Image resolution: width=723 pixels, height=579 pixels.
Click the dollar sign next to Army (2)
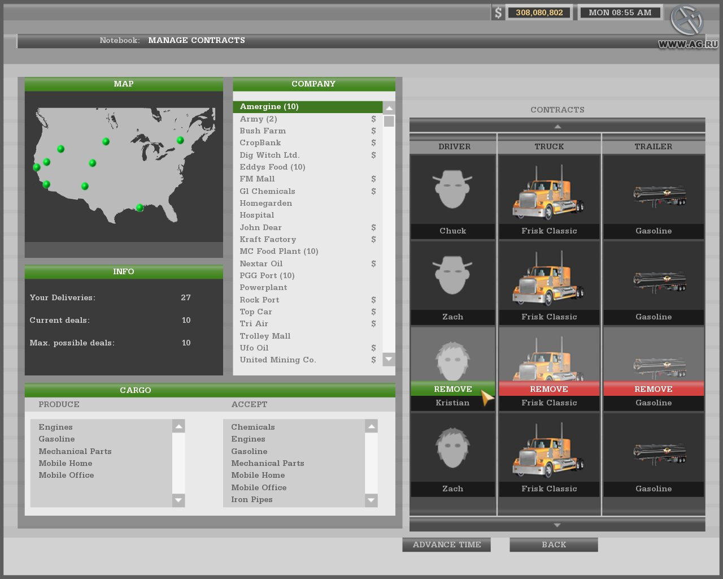(373, 119)
